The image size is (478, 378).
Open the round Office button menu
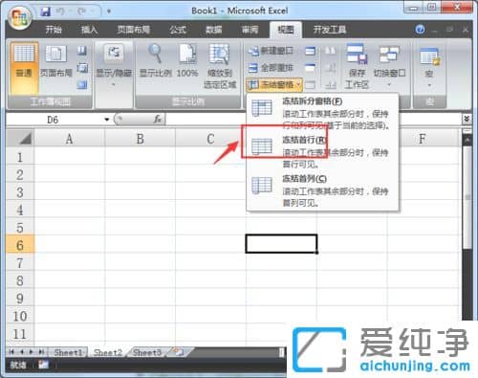[20, 17]
